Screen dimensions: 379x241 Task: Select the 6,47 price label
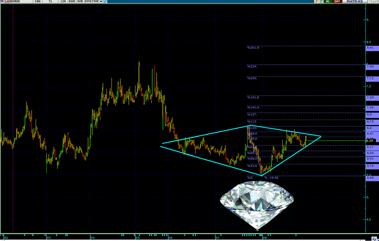pos(372,134)
